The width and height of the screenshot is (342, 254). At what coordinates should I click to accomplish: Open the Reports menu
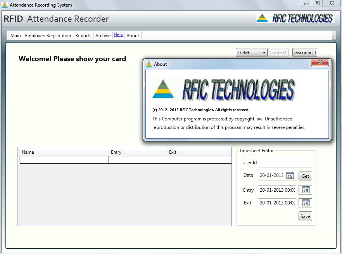[83, 36]
